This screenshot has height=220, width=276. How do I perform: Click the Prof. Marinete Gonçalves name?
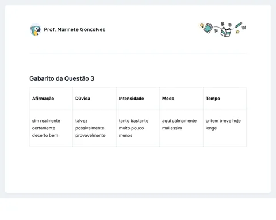click(x=75, y=29)
